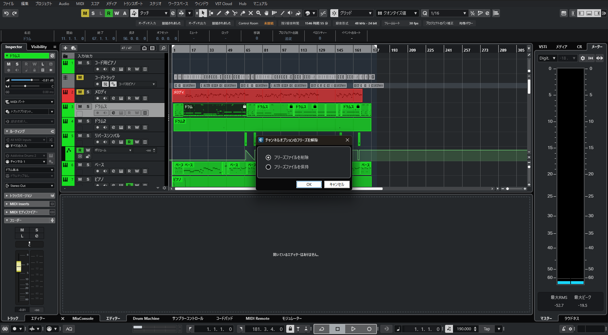This screenshot has height=335, width=608.
Task: Click the Add Track plus icon
Action: (65, 48)
